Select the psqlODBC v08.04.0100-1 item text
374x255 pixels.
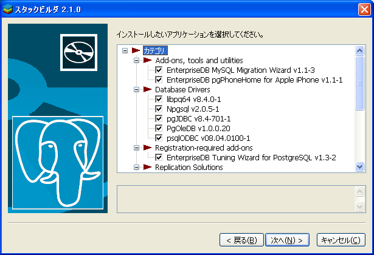208,138
